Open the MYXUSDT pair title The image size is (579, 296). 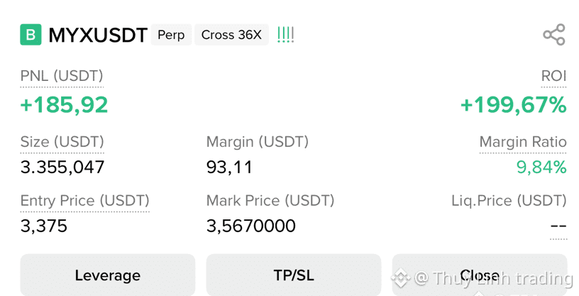[x=98, y=35]
